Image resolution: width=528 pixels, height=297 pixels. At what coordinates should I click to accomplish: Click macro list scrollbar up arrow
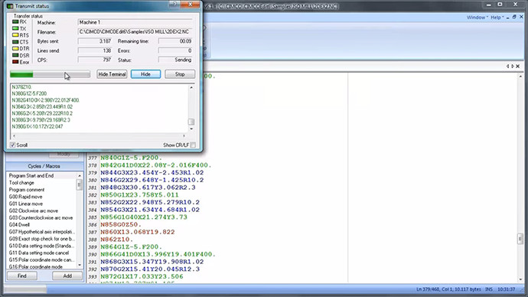coord(80,176)
